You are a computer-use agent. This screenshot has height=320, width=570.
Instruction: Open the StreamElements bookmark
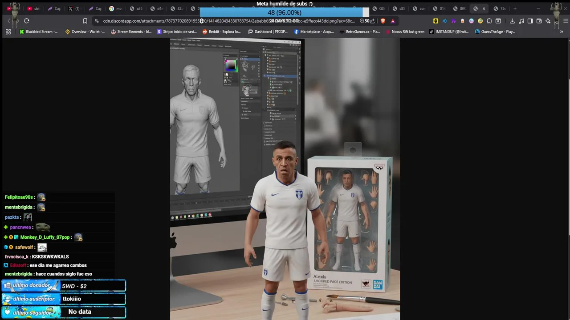point(131,32)
